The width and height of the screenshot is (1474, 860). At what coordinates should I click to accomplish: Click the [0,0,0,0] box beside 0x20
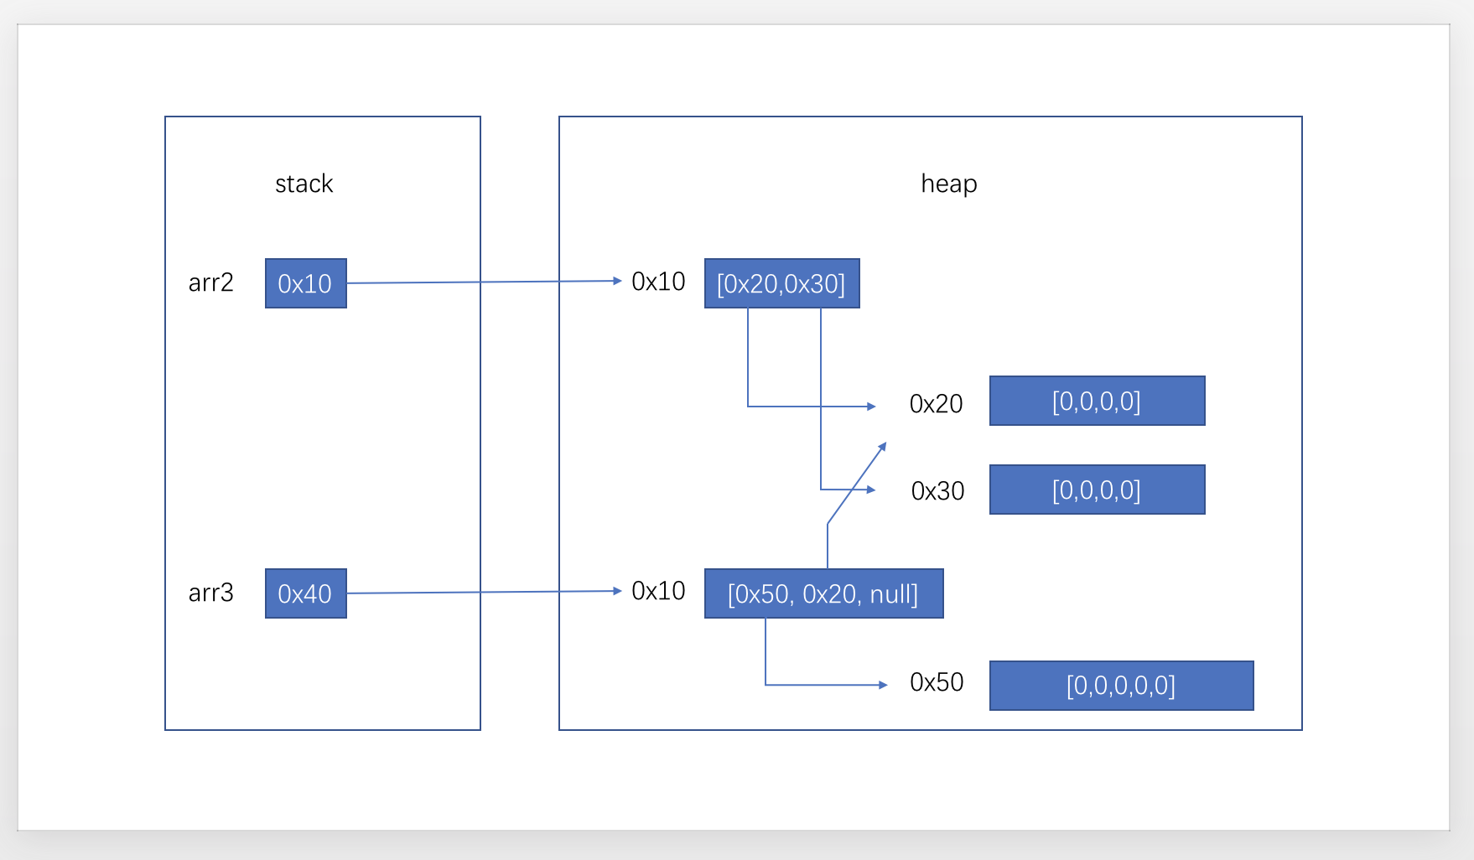tap(1097, 401)
